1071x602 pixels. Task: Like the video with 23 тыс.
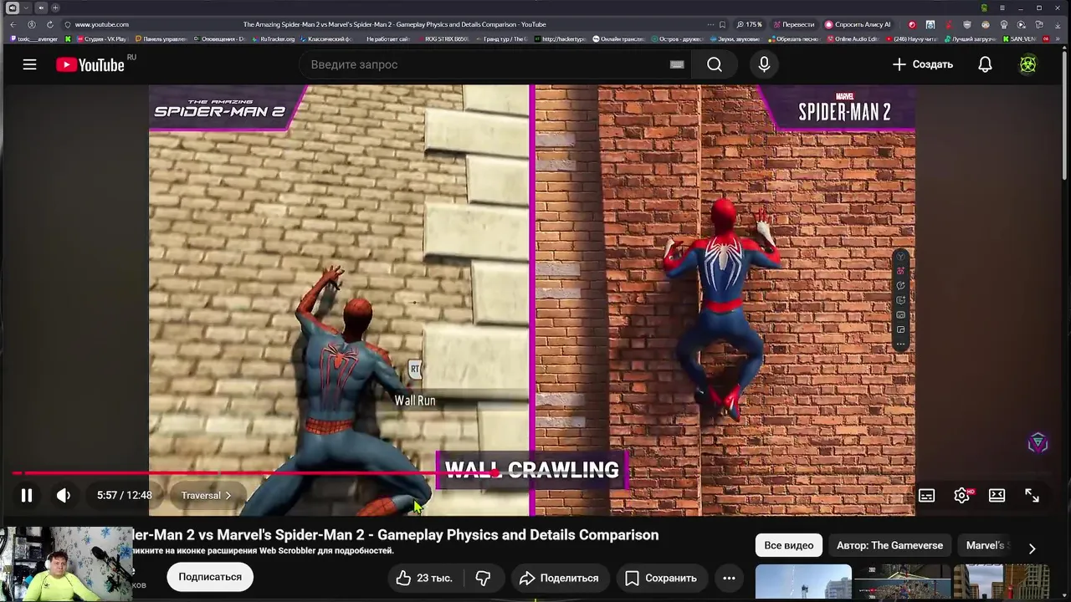pos(423,578)
